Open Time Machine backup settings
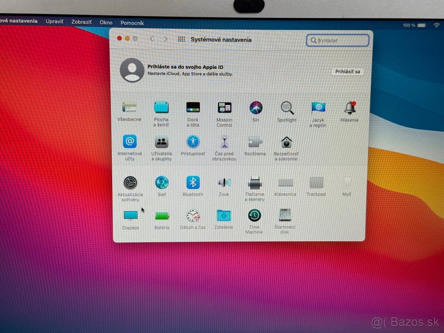Viewport: 444px width, 333px height. (254, 215)
